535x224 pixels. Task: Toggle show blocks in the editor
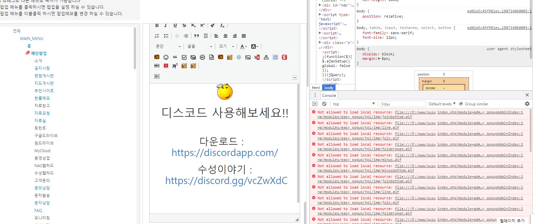pos(157,76)
